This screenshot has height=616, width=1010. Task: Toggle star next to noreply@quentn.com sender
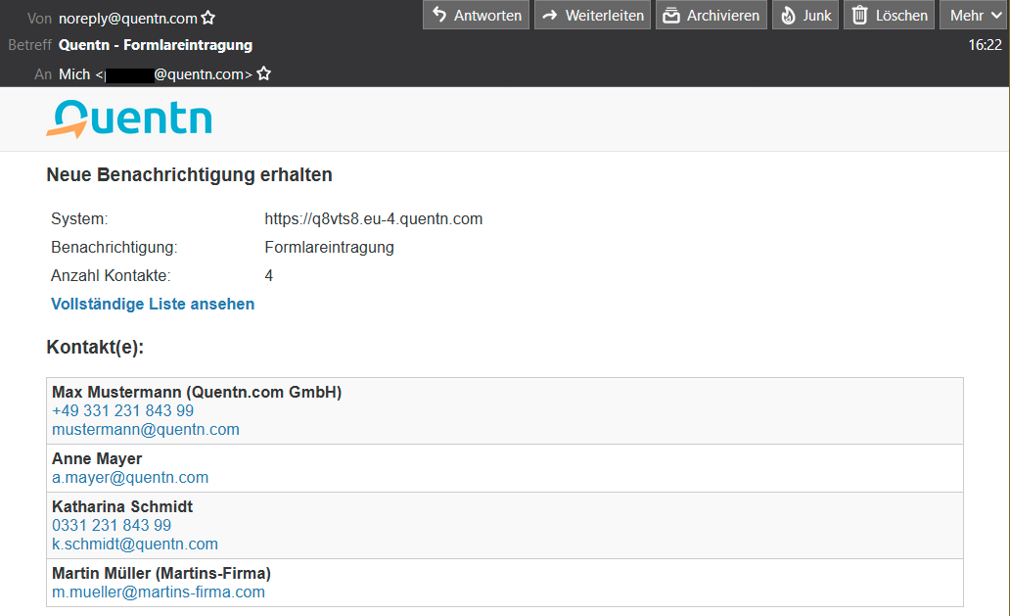(x=208, y=18)
